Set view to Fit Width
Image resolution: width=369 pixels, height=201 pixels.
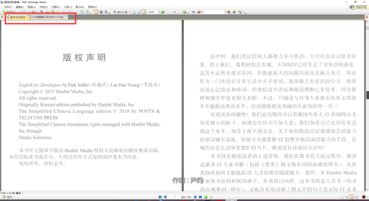144,12
